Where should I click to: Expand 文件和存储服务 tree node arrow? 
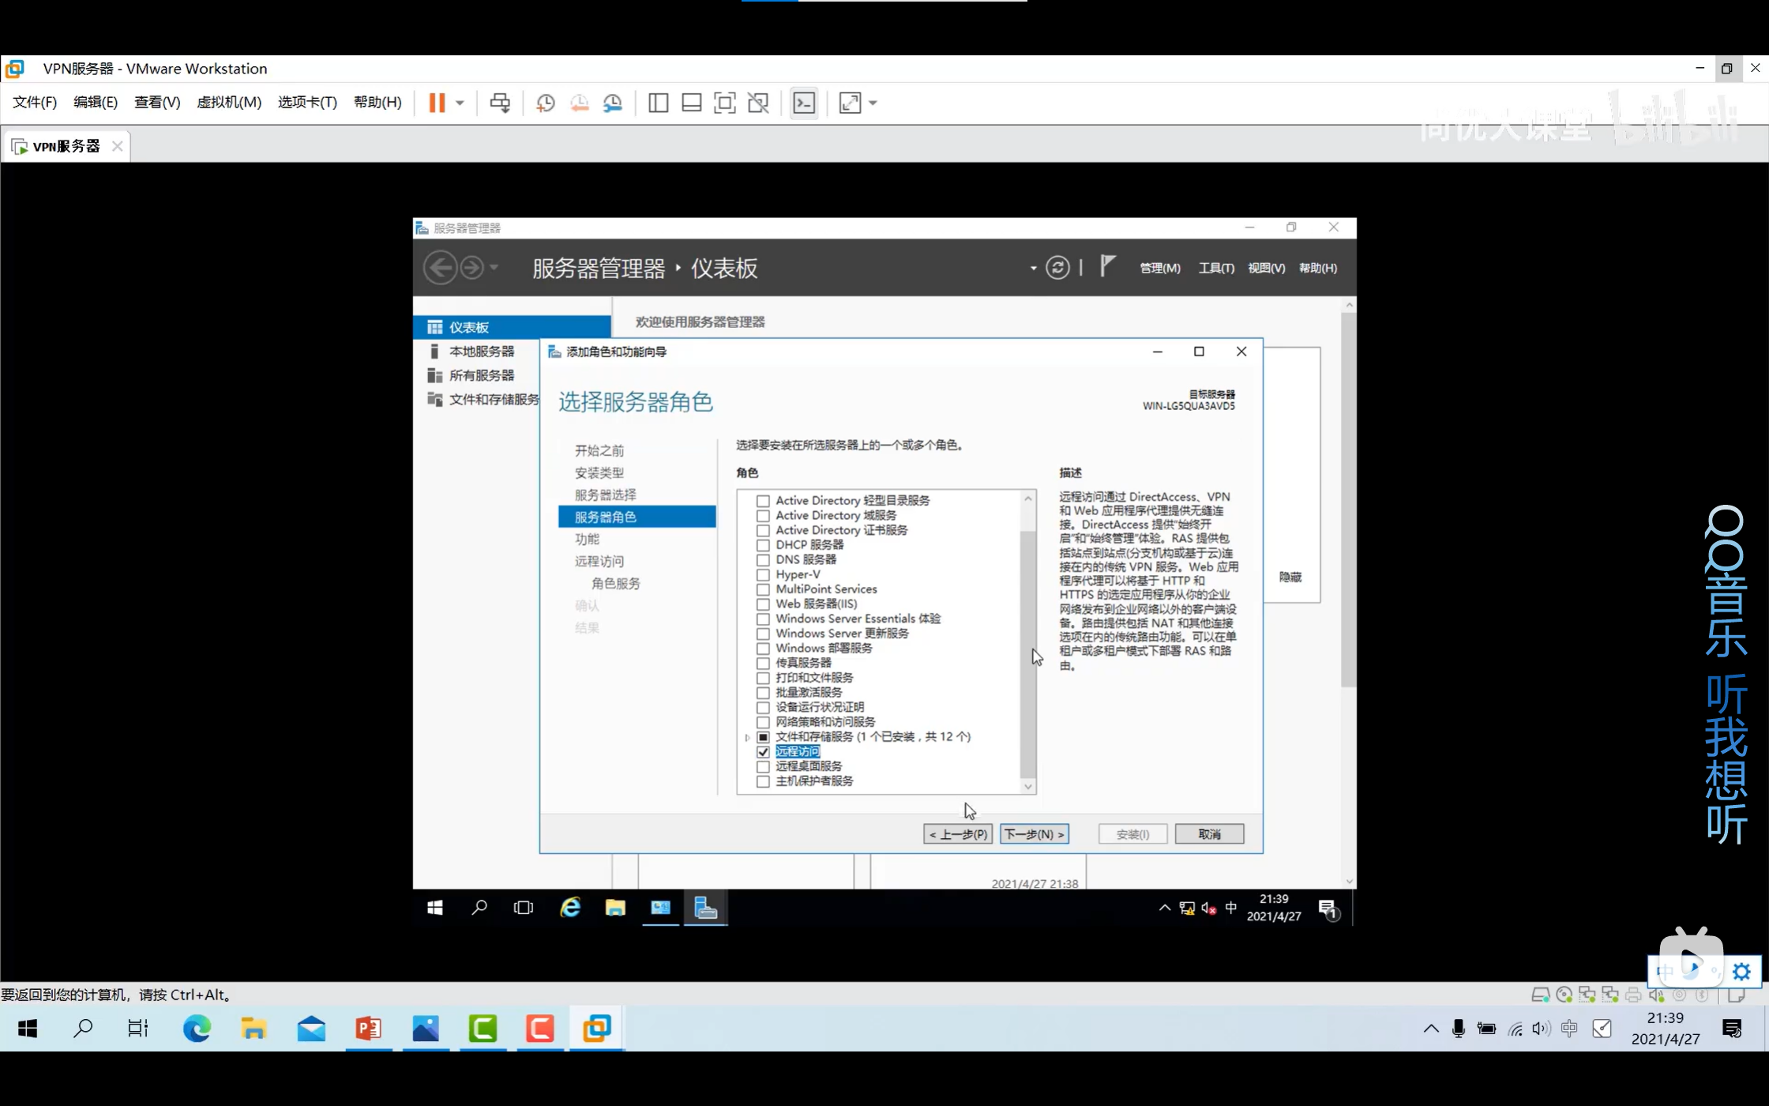(x=747, y=737)
